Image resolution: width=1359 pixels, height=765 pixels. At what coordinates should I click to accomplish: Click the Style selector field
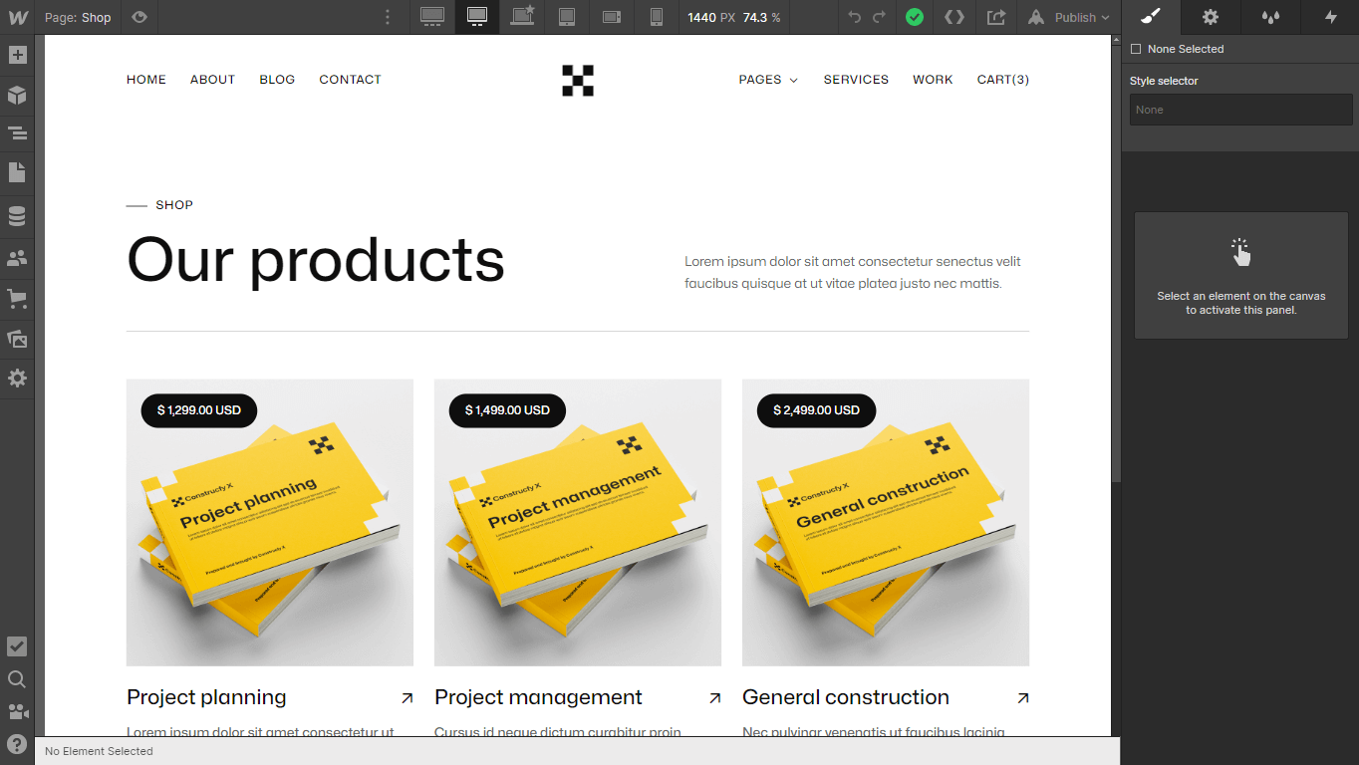1240,110
